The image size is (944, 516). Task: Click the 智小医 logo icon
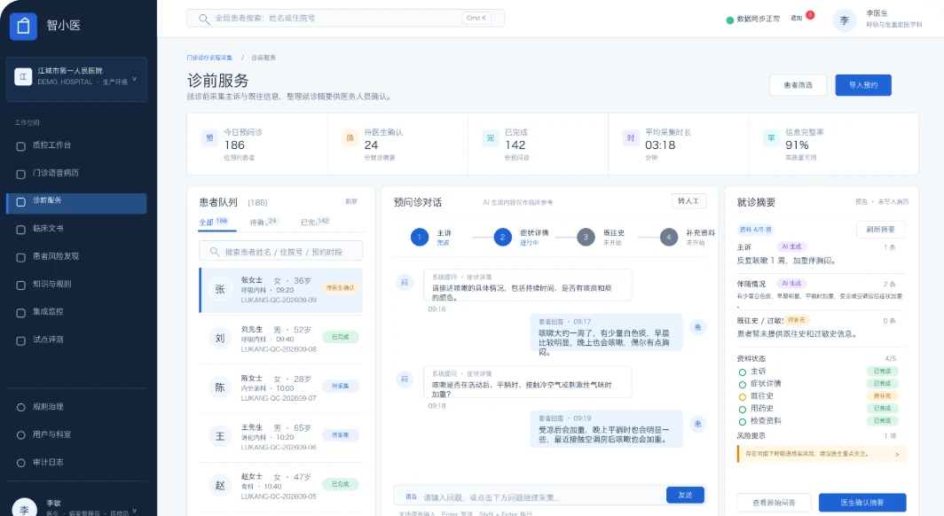[x=23, y=27]
